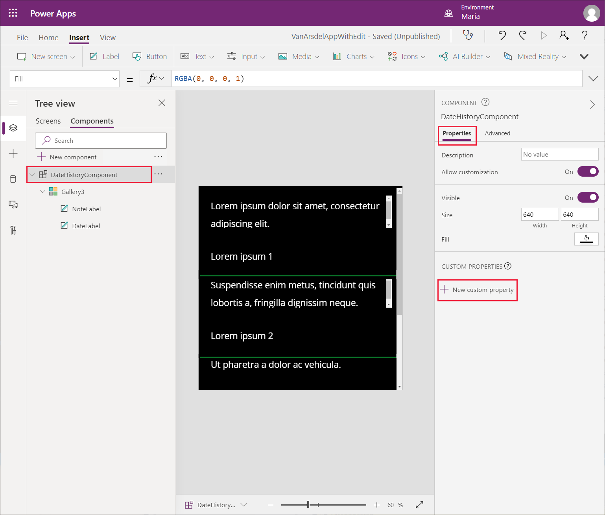Viewport: 605px width, 515px height.
Task: Collapse the DateHistoryComponent tree node
Action: click(32, 174)
